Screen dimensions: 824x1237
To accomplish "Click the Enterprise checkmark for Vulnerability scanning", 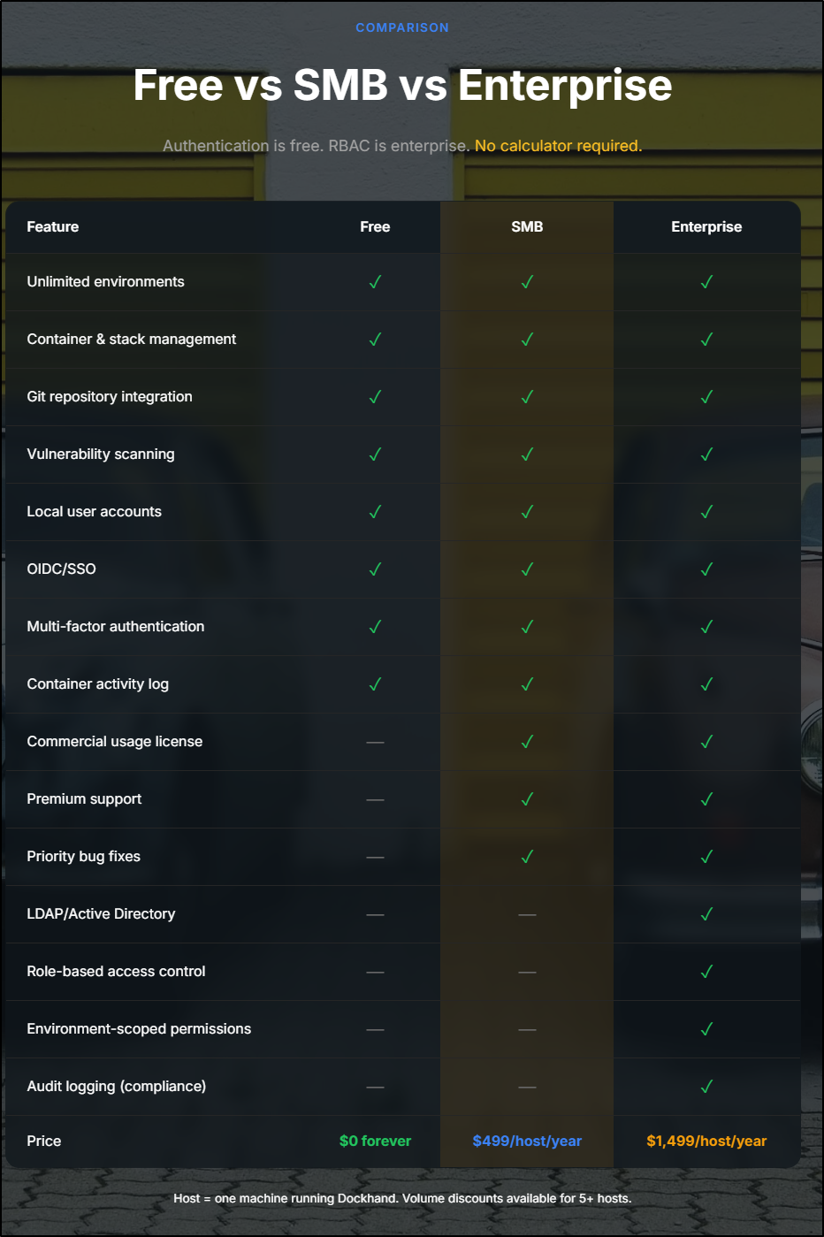I will pyautogui.click(x=706, y=454).
